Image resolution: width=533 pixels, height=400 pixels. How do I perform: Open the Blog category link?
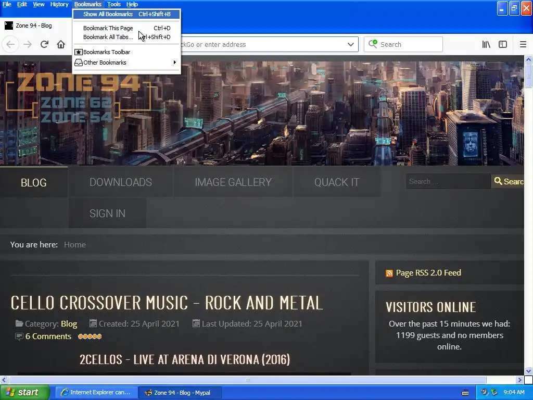point(69,324)
